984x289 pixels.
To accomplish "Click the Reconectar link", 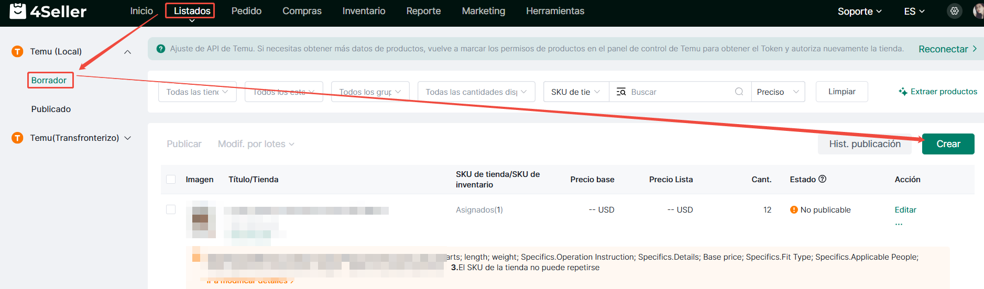I will point(947,49).
